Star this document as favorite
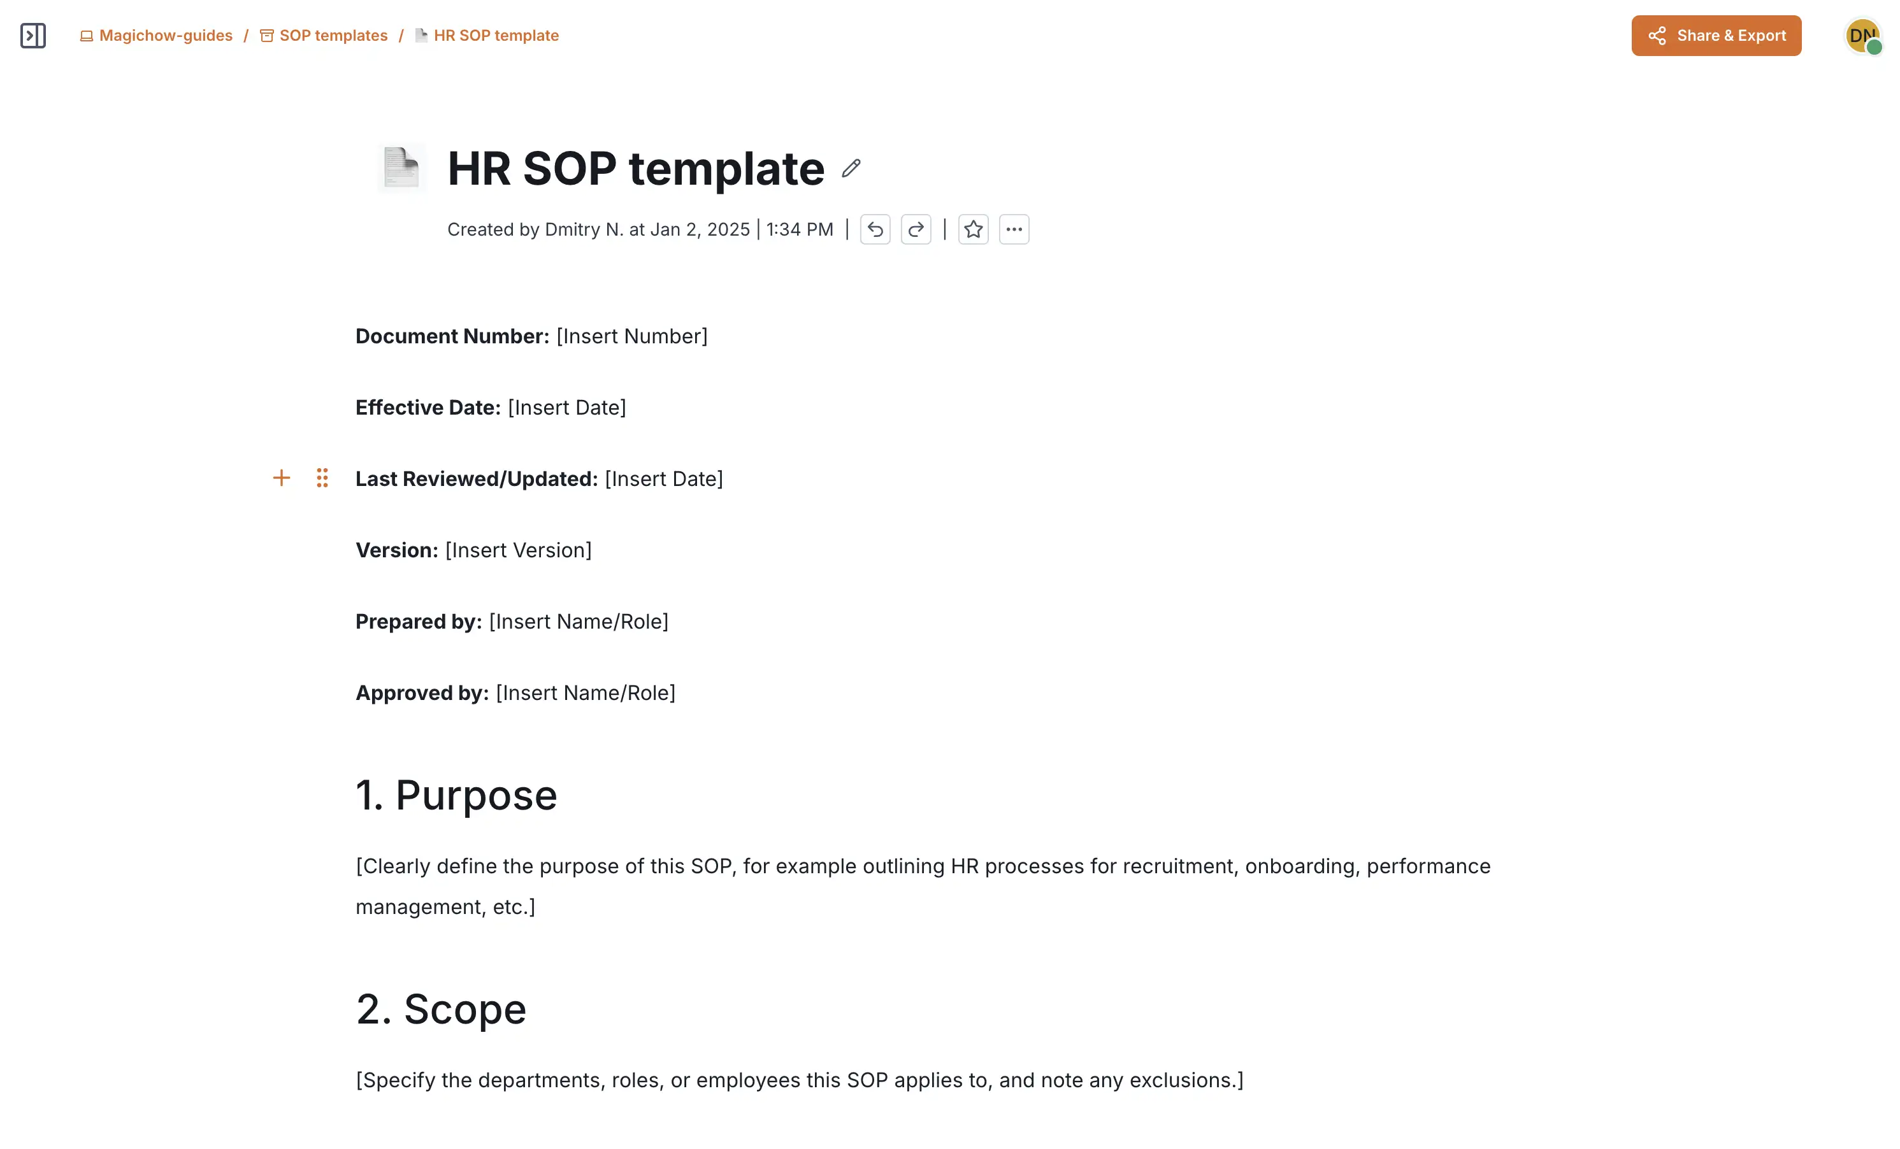The width and height of the screenshot is (1900, 1149). click(972, 230)
